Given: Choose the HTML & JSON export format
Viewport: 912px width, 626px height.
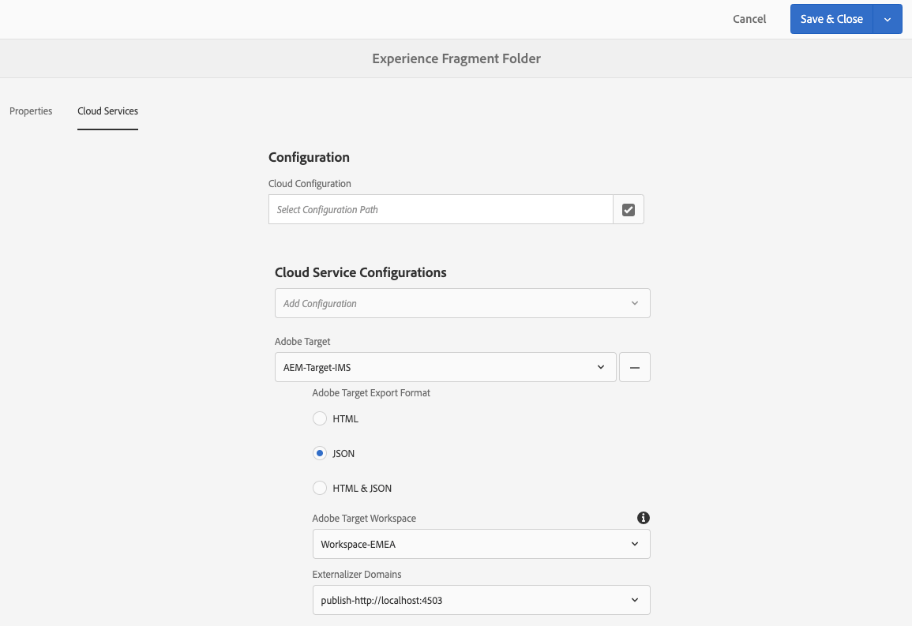Looking at the screenshot, I should click(x=319, y=488).
